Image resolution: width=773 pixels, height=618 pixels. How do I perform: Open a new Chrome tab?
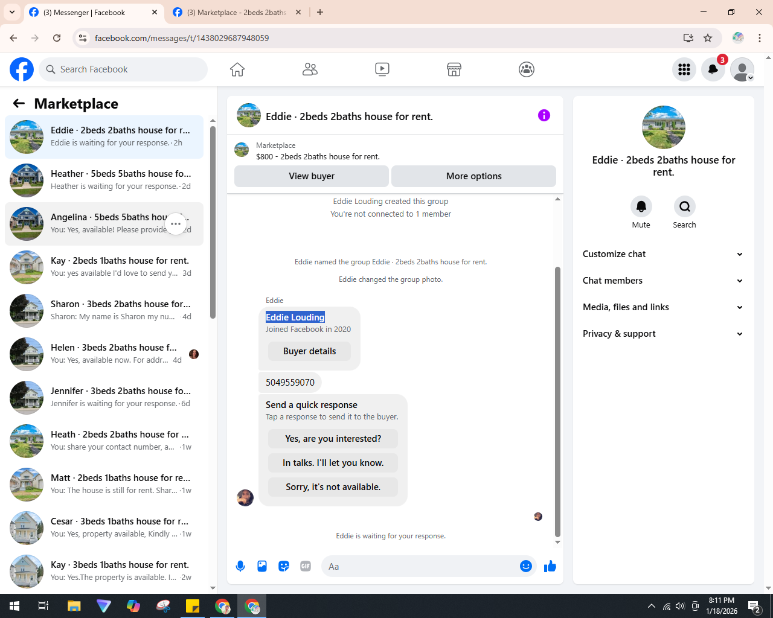[x=320, y=12]
